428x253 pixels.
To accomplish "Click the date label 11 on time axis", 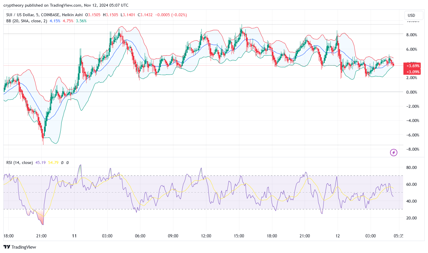I will [x=74, y=236].
